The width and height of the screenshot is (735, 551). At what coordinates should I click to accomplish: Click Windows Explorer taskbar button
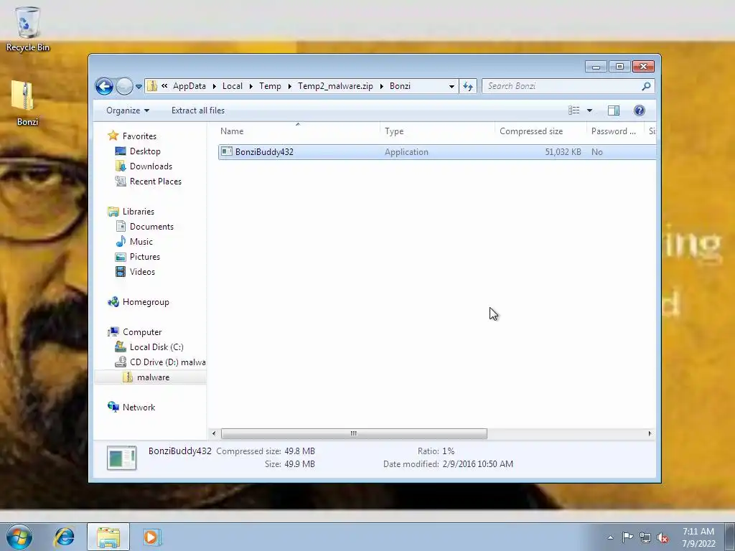click(x=108, y=537)
